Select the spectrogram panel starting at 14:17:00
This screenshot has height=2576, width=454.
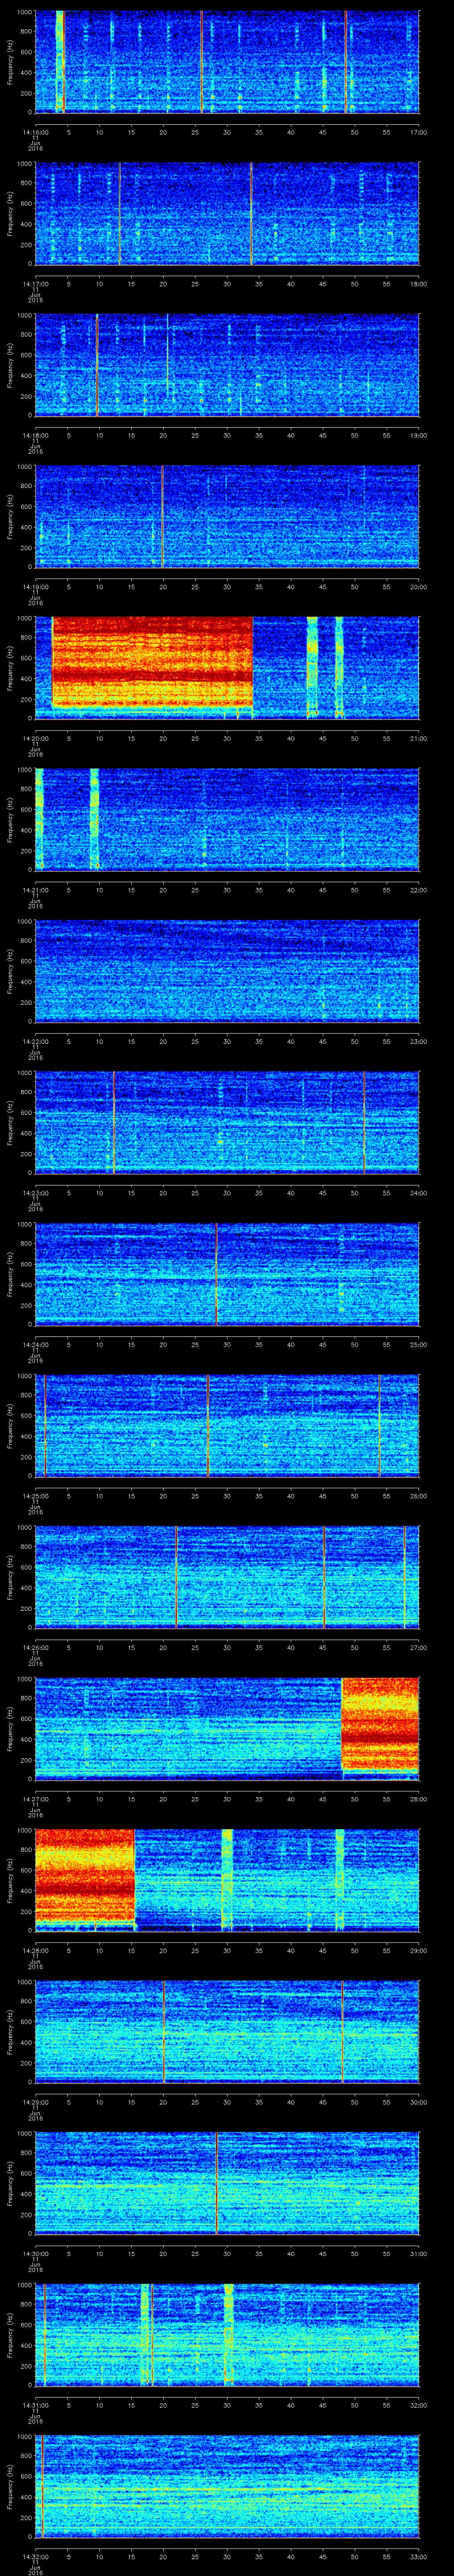pos(227,213)
